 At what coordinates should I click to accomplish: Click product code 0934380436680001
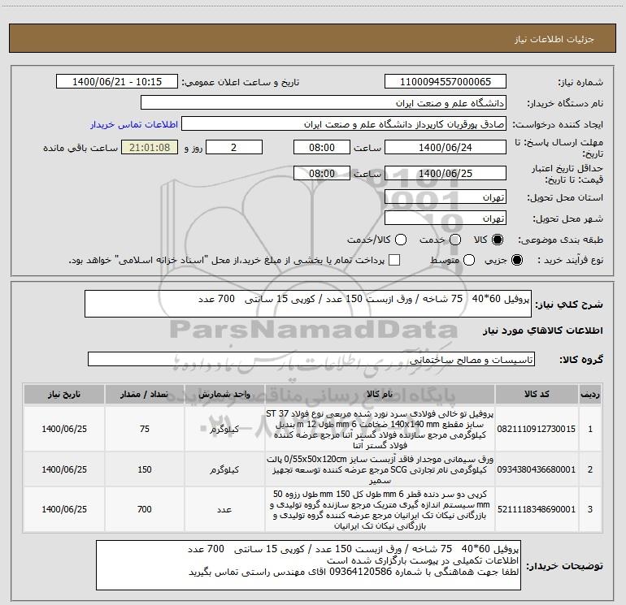[537, 469]
